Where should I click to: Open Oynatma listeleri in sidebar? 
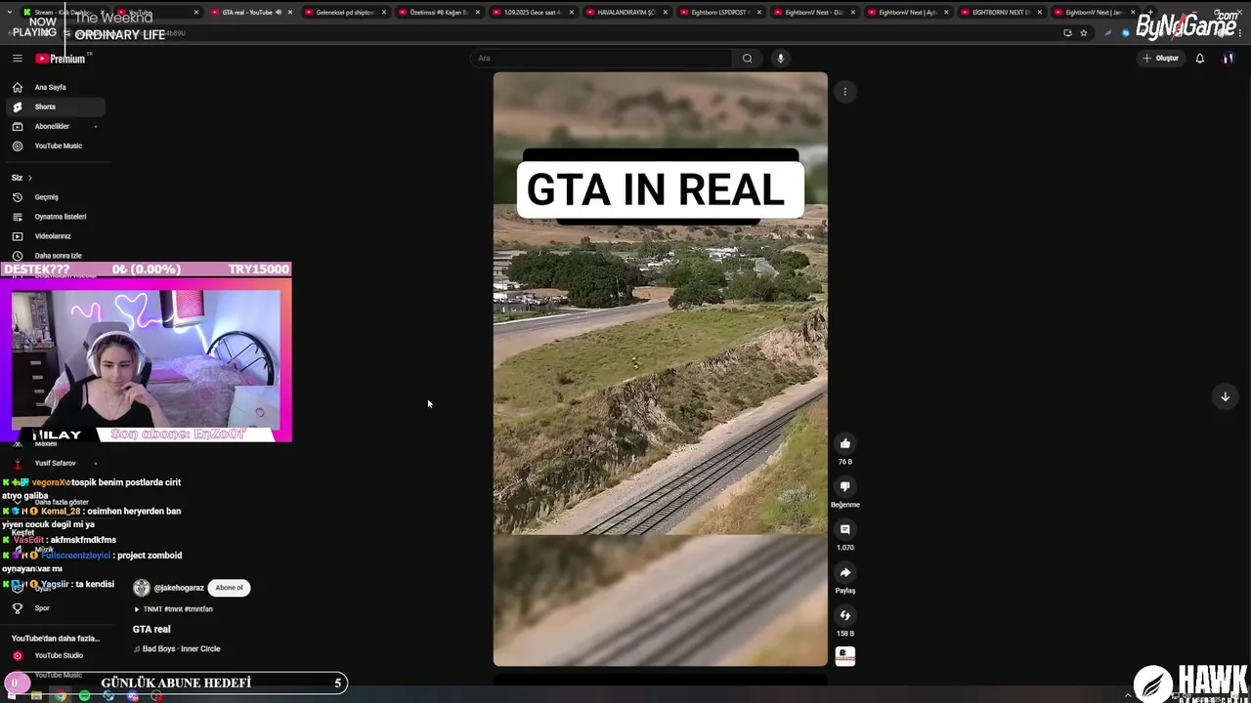pyautogui.click(x=57, y=217)
